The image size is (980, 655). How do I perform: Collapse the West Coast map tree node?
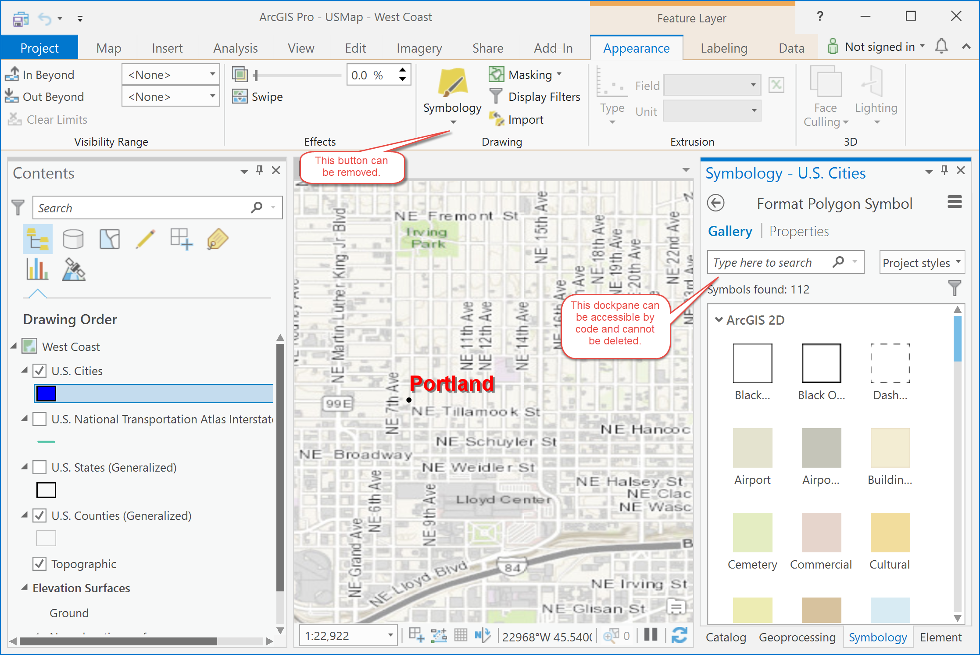14,347
